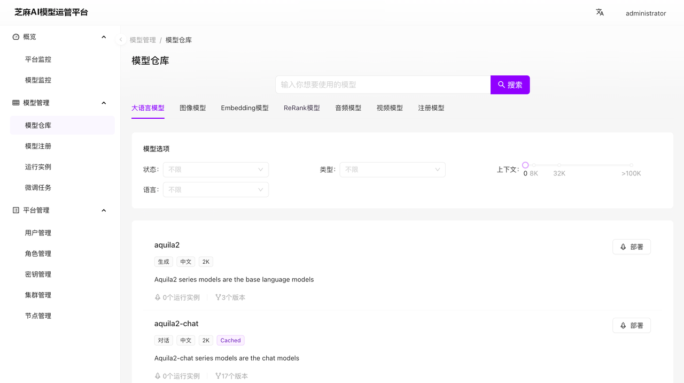Open 节点管理 in the sidebar
The image size is (684, 383).
pyautogui.click(x=62, y=316)
